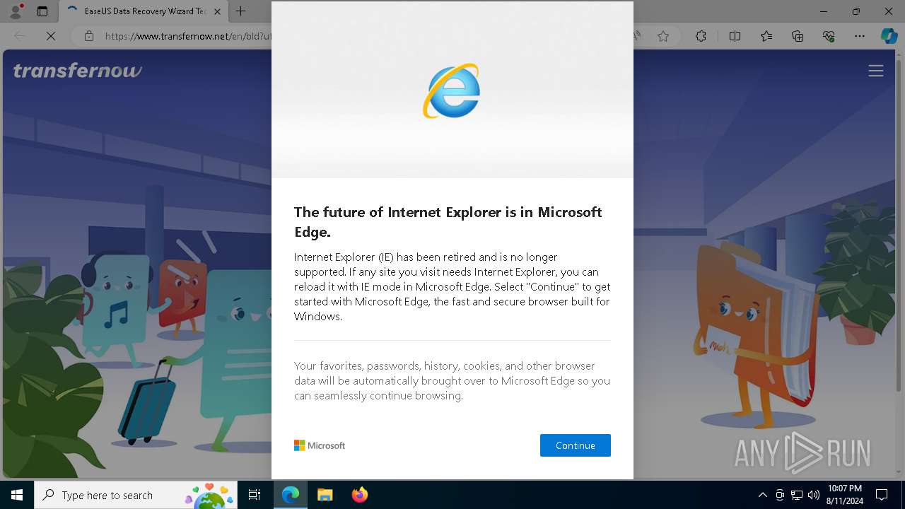Open the Action Center notifications
Screen dimensions: 905x509
pyautogui.click(x=882, y=495)
